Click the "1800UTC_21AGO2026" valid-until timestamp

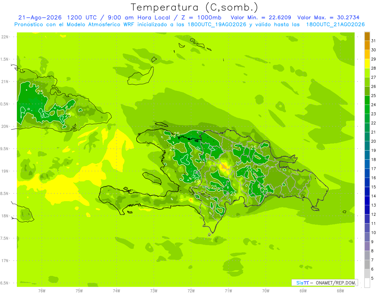[335, 25]
